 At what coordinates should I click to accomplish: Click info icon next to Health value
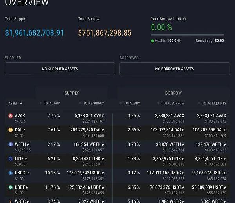click(x=179, y=41)
